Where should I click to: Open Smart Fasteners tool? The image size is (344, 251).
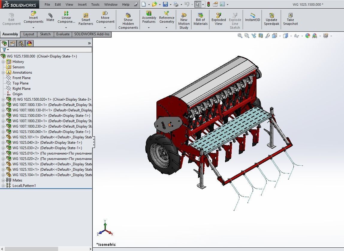(x=86, y=19)
